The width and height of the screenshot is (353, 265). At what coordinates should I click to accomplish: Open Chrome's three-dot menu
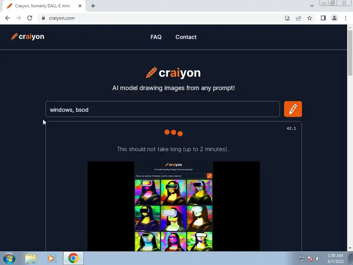click(x=345, y=18)
